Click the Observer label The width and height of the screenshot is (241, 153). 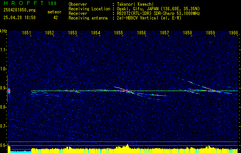click(x=78, y=5)
